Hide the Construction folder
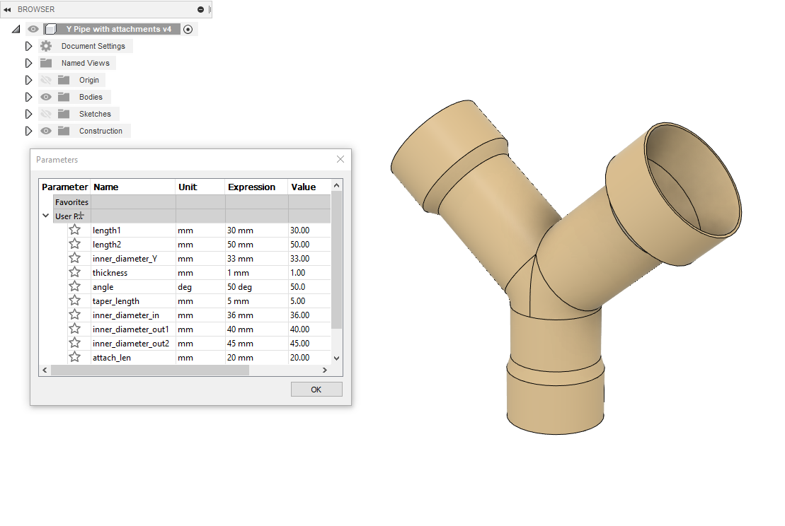This screenshot has width=785, height=526. pyautogui.click(x=46, y=131)
